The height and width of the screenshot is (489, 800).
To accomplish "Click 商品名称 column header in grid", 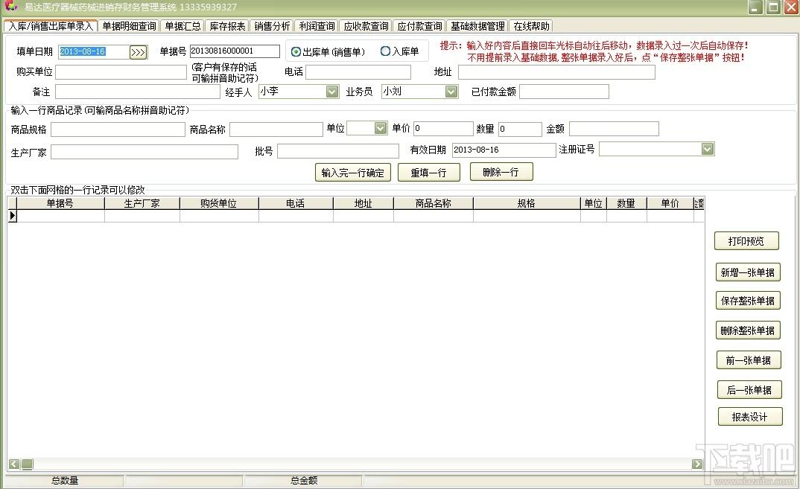I will [434, 203].
